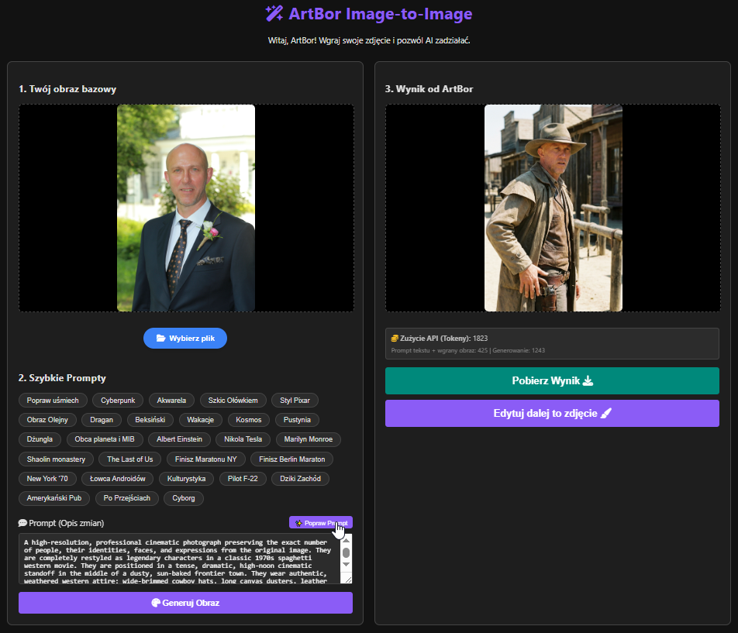Click the speech bubble icon by Prompt label
The height and width of the screenshot is (633, 738).
coord(22,523)
